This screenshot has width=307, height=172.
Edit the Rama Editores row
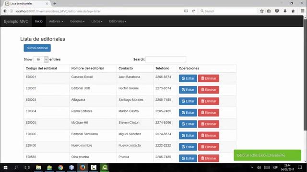click(188, 113)
